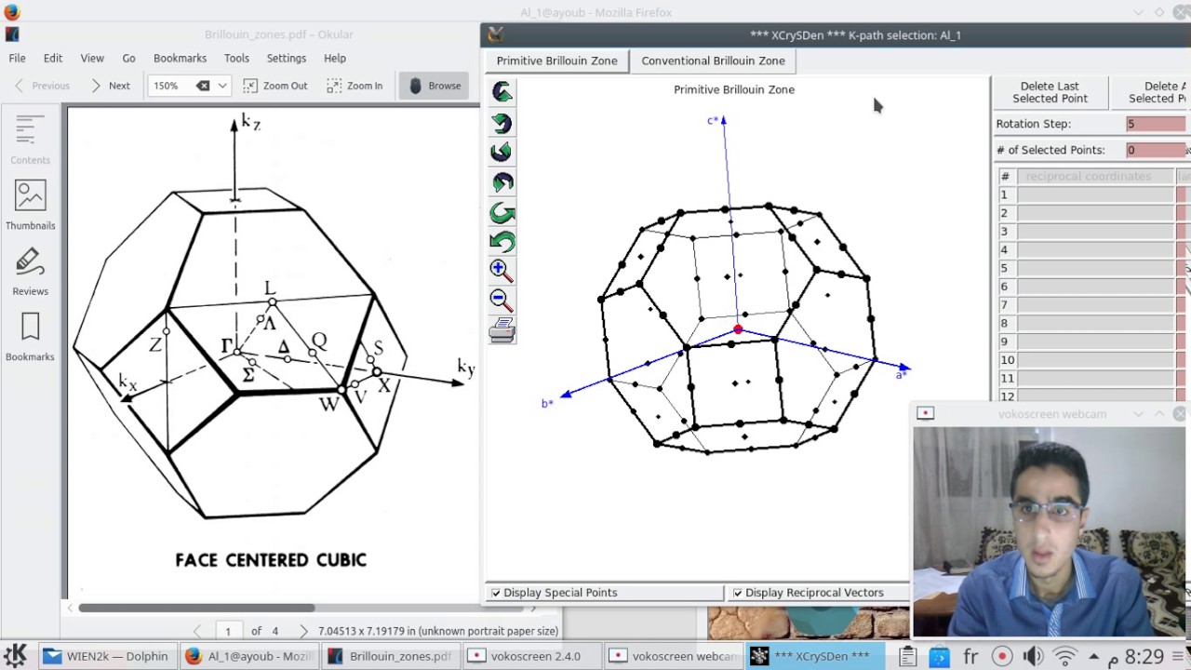
Task: Open the File menu in Okular
Action: point(17,58)
